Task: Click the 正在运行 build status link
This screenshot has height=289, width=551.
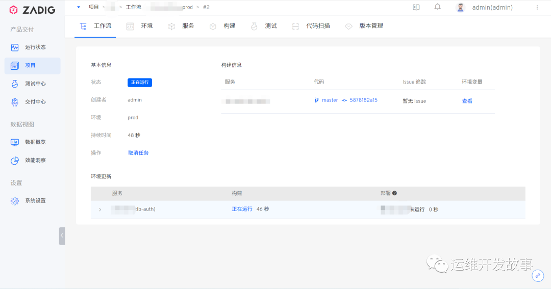Action: click(x=242, y=209)
